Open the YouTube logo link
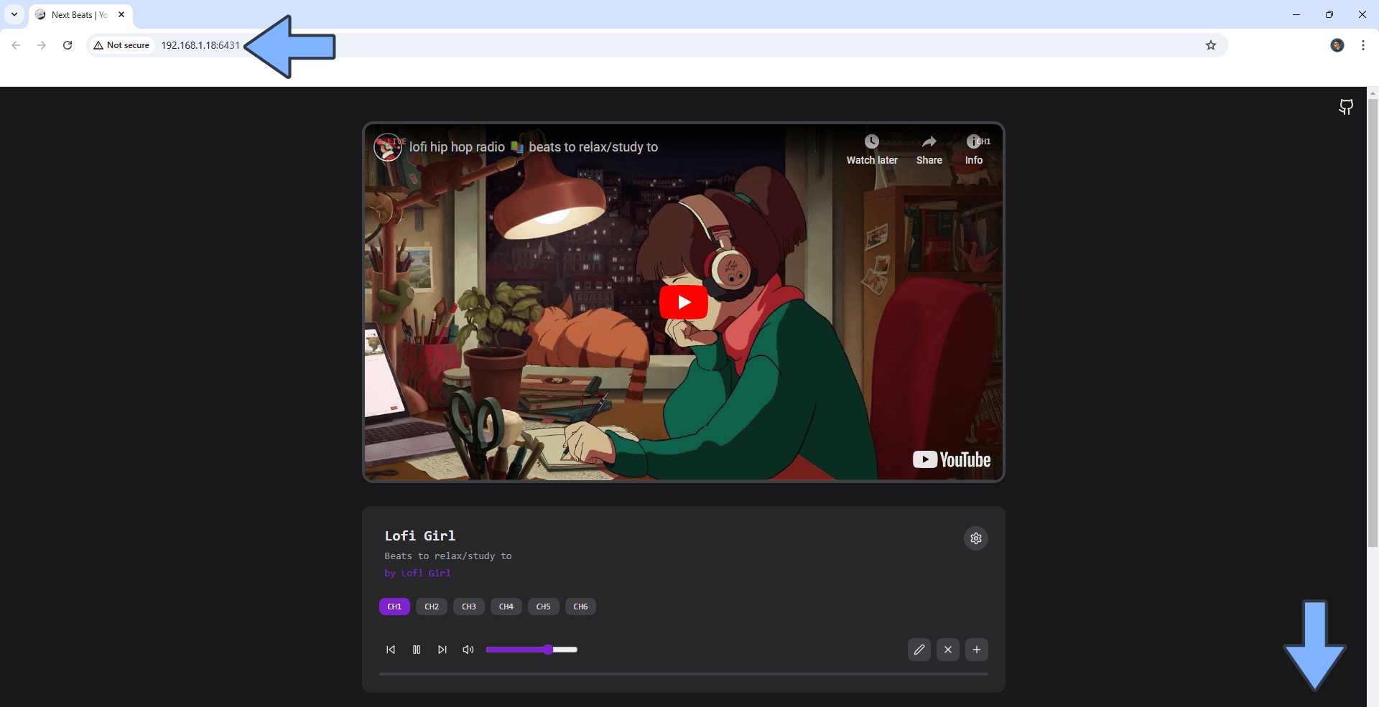This screenshot has width=1379, height=707. (952, 459)
